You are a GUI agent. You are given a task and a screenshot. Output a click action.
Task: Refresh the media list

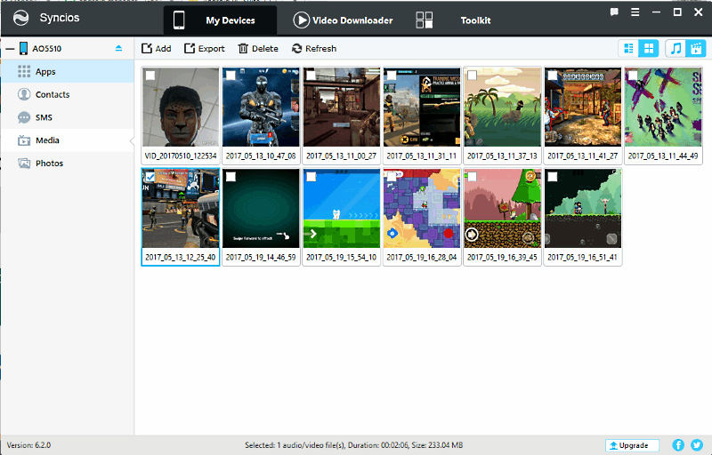pos(314,49)
